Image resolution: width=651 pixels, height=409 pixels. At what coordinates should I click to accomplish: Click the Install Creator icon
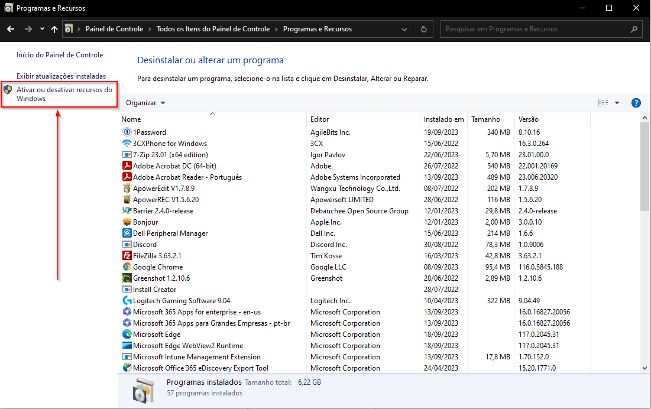tap(127, 289)
